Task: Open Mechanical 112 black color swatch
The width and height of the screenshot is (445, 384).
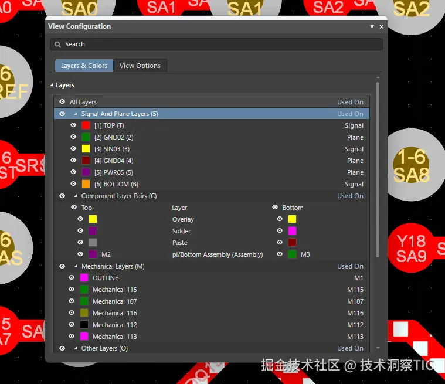Action: tap(84, 325)
